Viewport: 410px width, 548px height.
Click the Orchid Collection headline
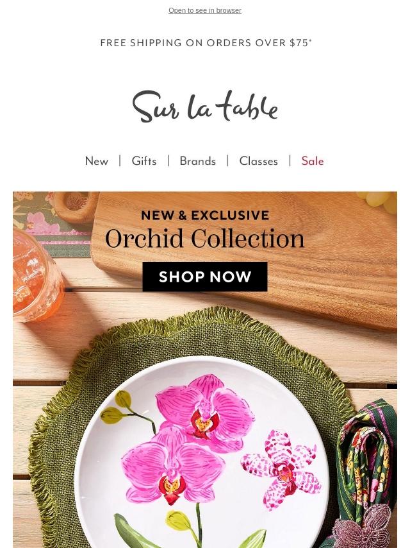pyautogui.click(x=205, y=239)
